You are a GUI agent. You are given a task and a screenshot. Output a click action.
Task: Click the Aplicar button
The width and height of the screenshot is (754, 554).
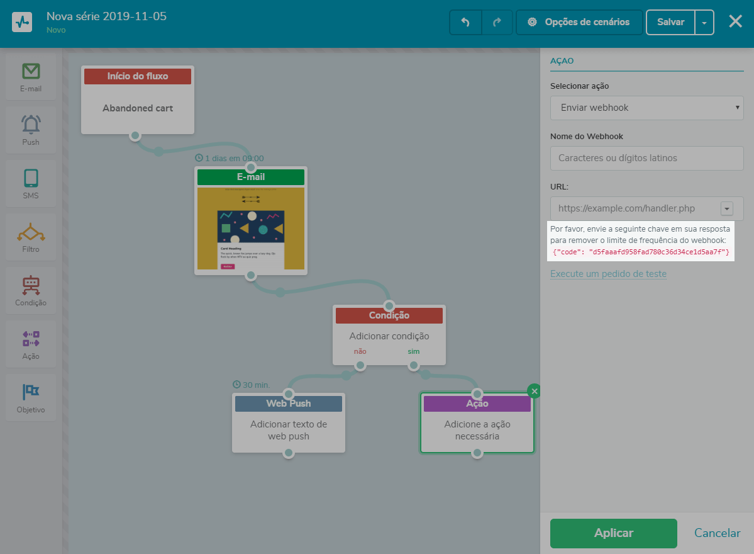613,533
